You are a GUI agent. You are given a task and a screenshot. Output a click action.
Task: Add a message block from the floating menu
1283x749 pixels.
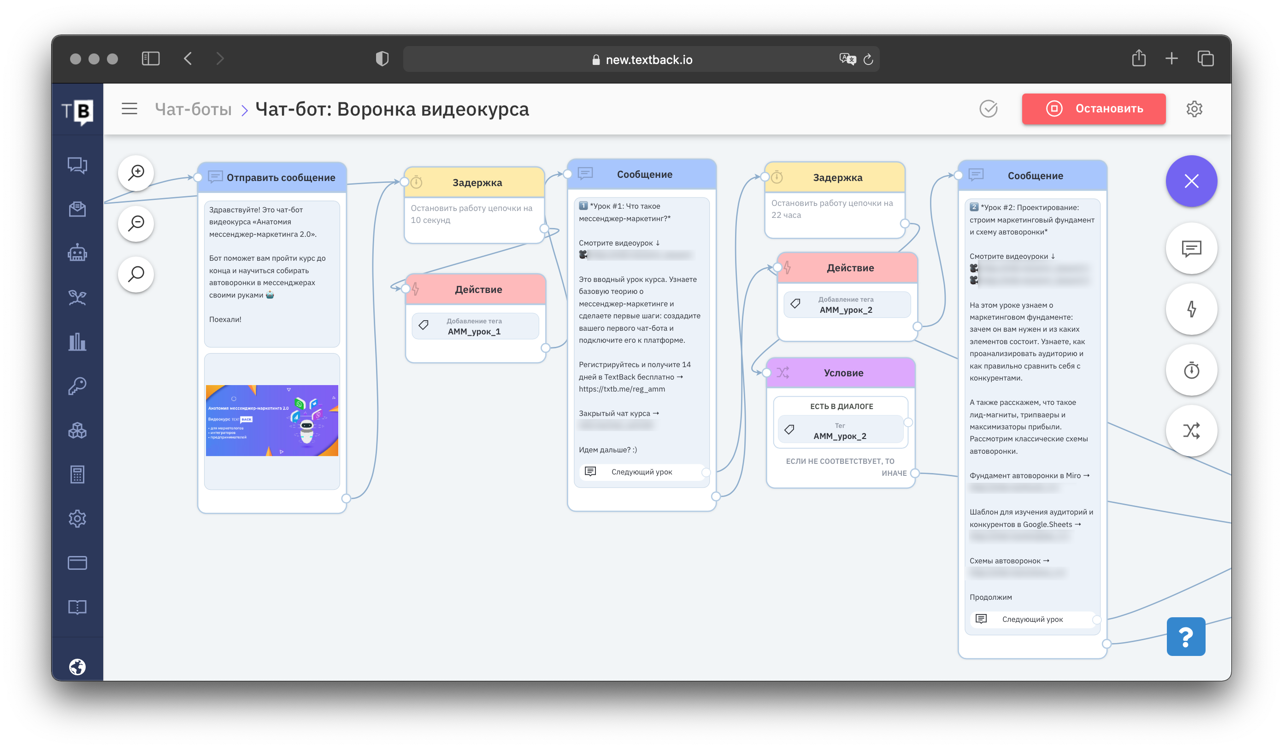[x=1191, y=248]
